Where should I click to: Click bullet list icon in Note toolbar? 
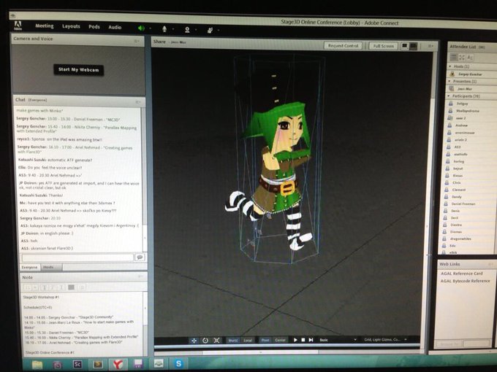[82, 287]
